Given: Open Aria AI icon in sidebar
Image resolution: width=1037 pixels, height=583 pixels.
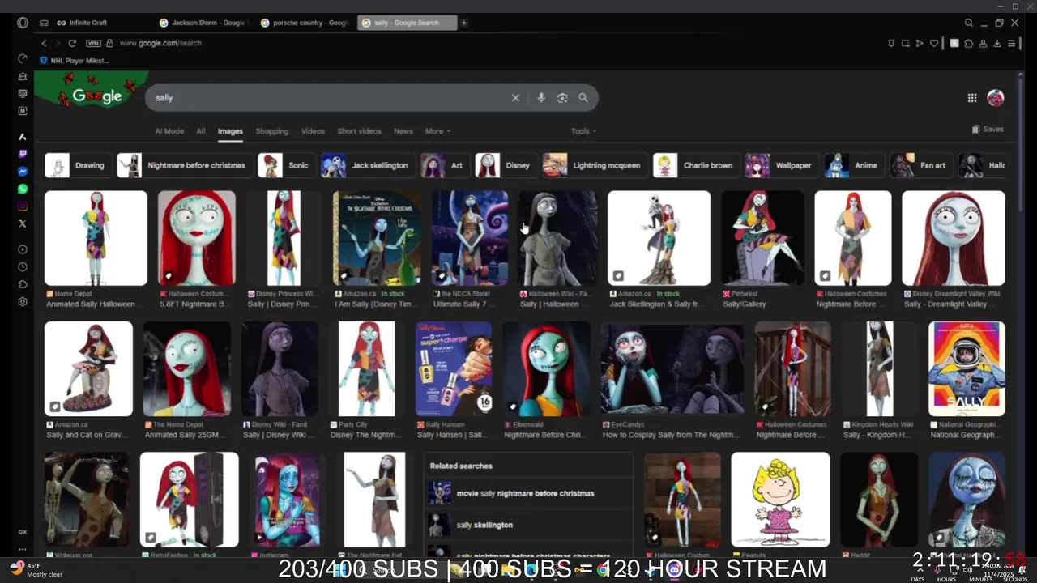Looking at the screenshot, I should 23,137.
